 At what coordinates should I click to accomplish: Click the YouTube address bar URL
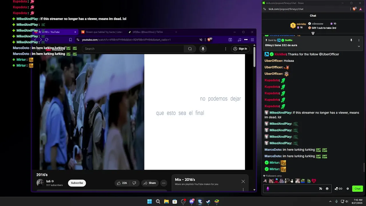pyautogui.click(x=126, y=40)
